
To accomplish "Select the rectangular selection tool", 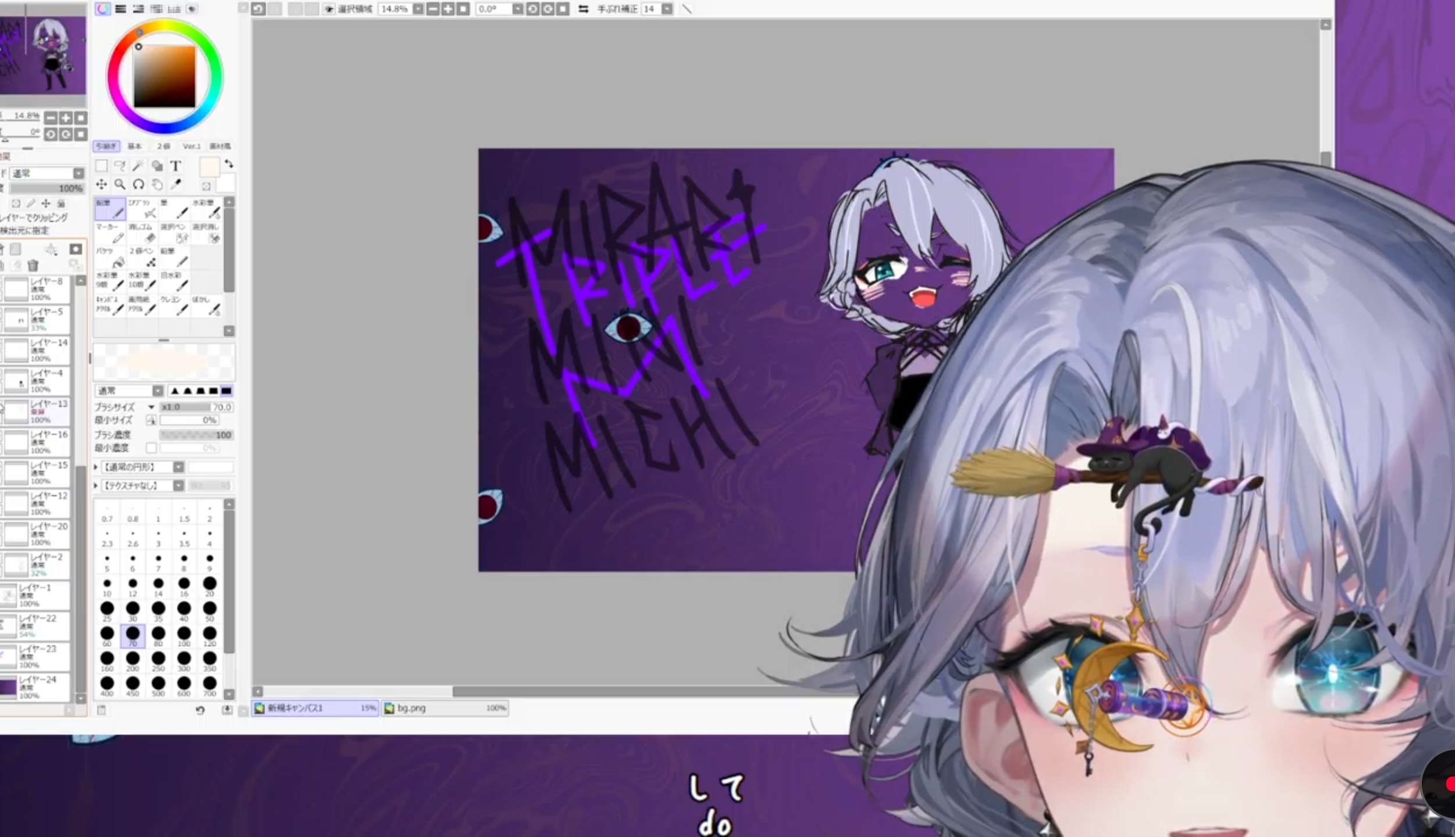I will [101, 166].
